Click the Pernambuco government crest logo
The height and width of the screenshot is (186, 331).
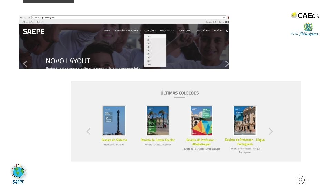tap(304, 30)
